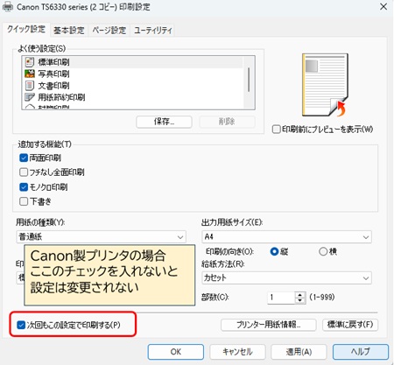
Task: Increase 部数 with up arrow
Action: tap(300, 295)
